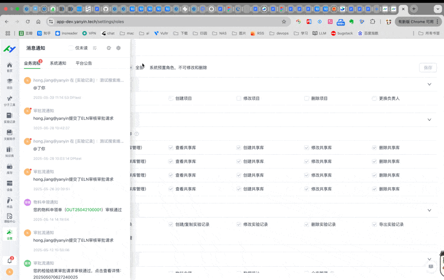Open 首页 home icon in sidebar

[x=9, y=66]
